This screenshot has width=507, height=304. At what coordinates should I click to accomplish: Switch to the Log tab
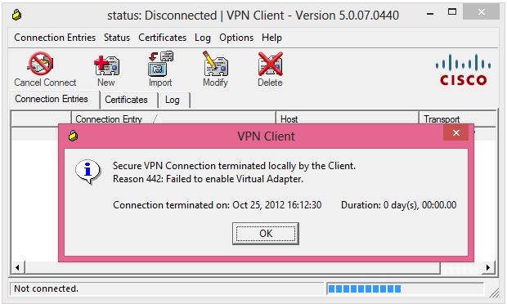pos(173,100)
